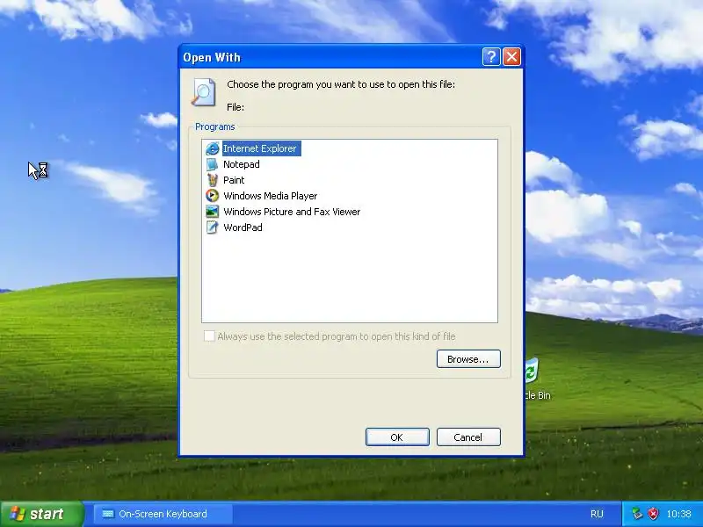703x527 pixels.
Task: Open the Windows start menu
Action: [41, 514]
